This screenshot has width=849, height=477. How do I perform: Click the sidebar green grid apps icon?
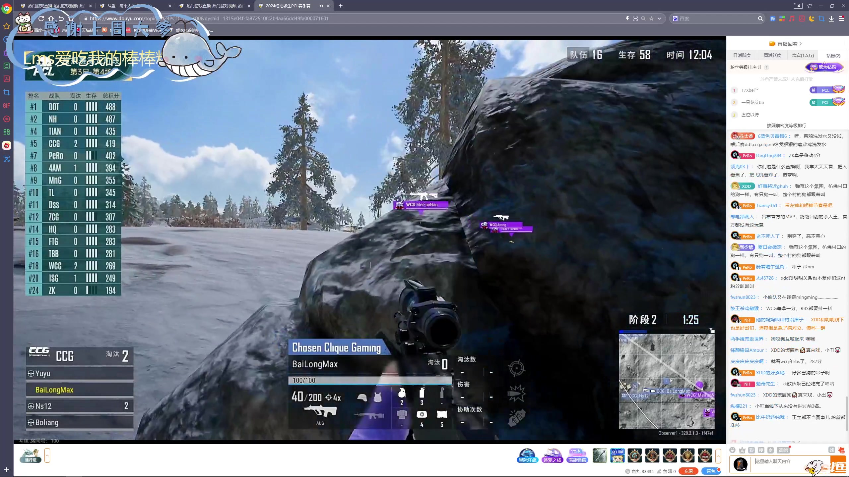coord(7,132)
